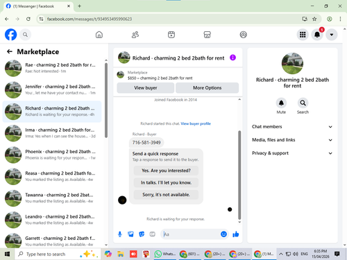This screenshot has height=260, width=347.
Task: Attach a photo with the image icon
Action: [130, 234]
